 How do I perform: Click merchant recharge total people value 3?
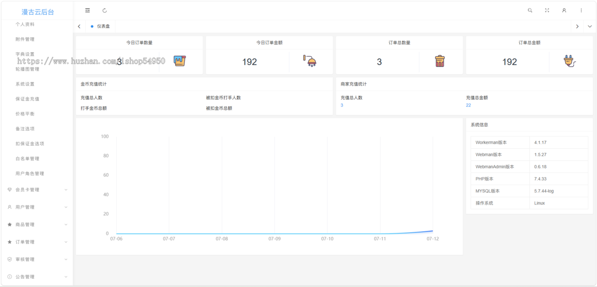point(342,105)
